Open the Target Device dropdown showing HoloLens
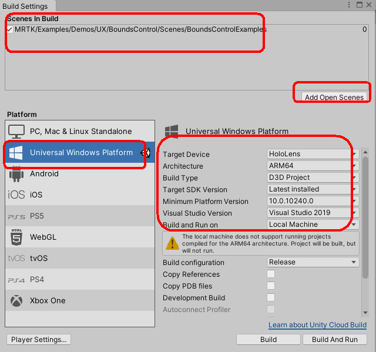This screenshot has width=376, height=352. tap(313, 154)
